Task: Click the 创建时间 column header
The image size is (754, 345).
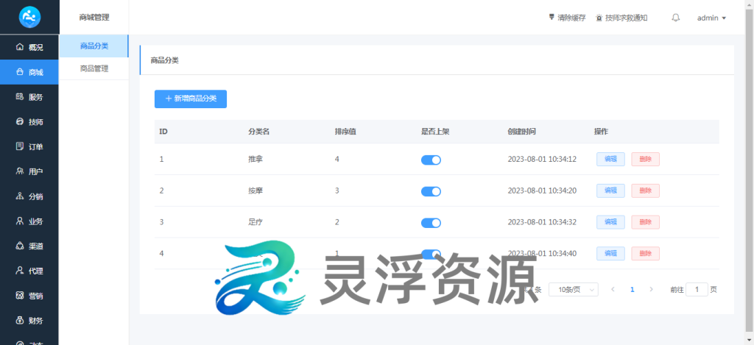Action: click(x=522, y=131)
